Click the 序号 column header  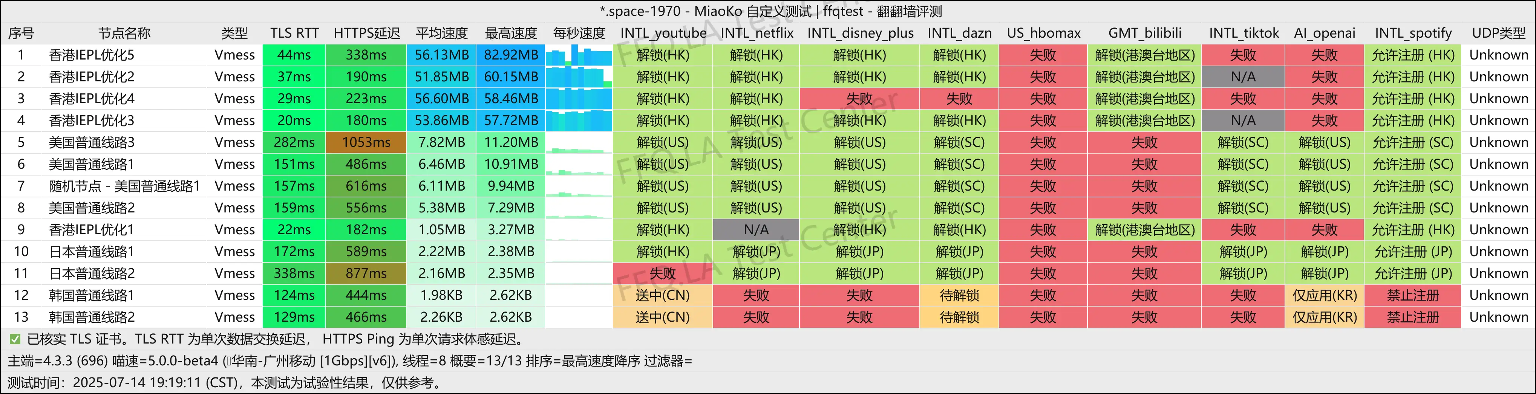pyautogui.click(x=21, y=34)
